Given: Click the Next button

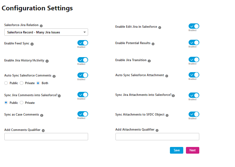Looking at the screenshot, I should pyautogui.click(x=193, y=150).
